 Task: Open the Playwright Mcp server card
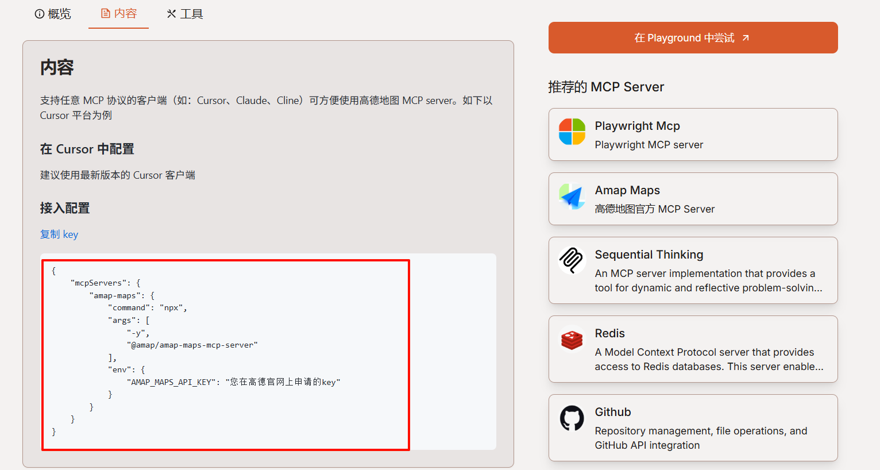click(x=693, y=134)
